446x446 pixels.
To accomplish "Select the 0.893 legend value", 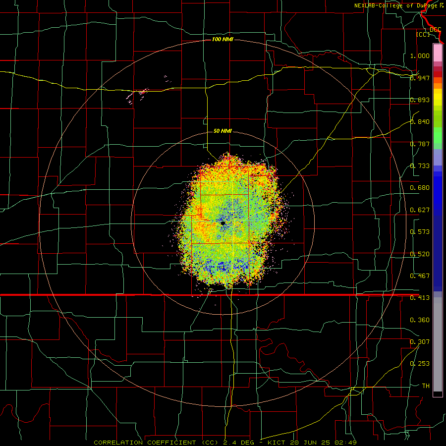I will point(420,100).
